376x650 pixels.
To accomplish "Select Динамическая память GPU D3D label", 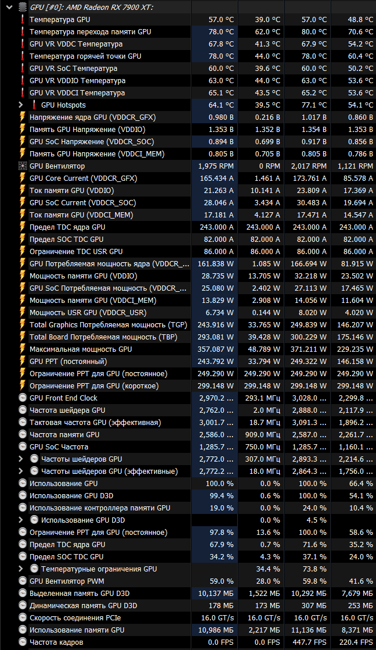I will 83,606.
